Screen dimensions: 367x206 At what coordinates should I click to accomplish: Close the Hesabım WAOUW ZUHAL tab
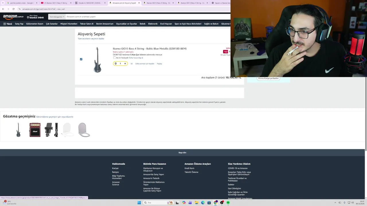(x=105, y=3)
